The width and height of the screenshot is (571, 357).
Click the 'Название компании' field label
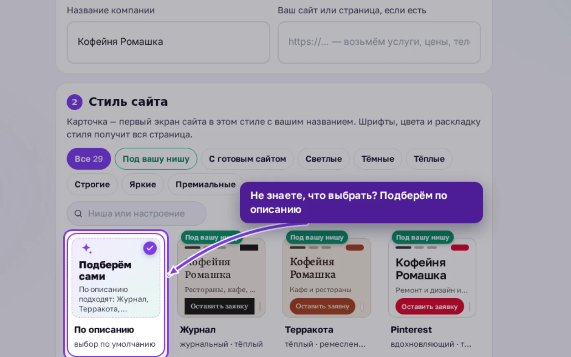[111, 11]
